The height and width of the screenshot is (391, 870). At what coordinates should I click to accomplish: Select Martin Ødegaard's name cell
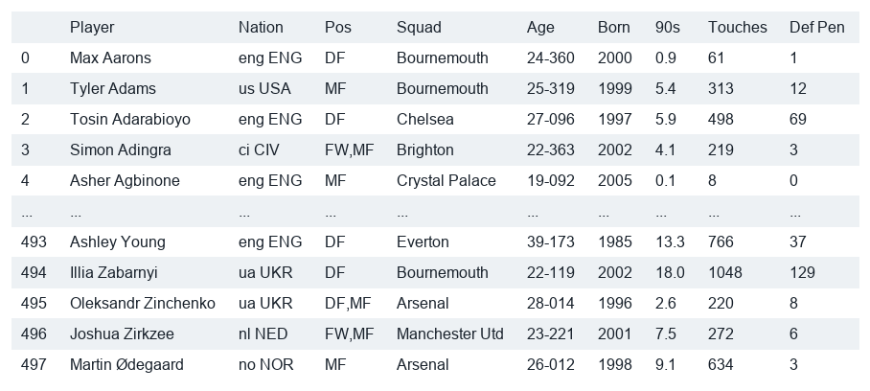tap(126, 364)
